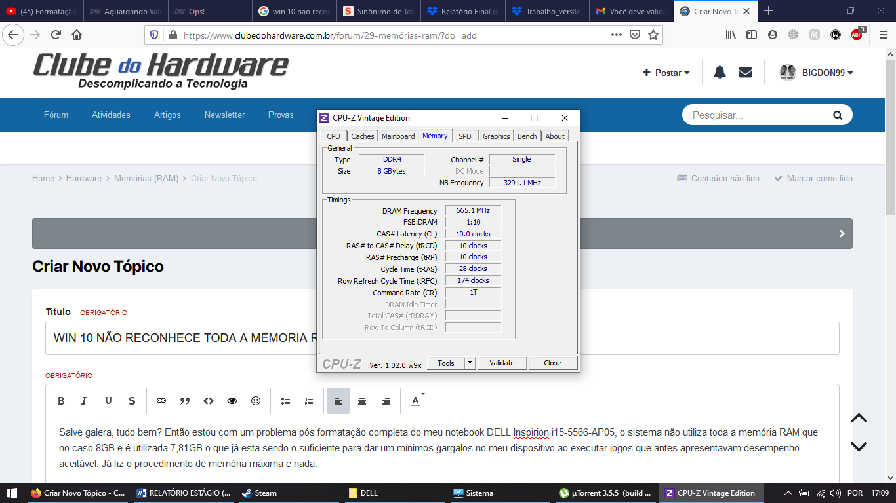896x503 pixels.
Task: Switch to the Caches tab in CPU-Z
Action: tap(362, 136)
